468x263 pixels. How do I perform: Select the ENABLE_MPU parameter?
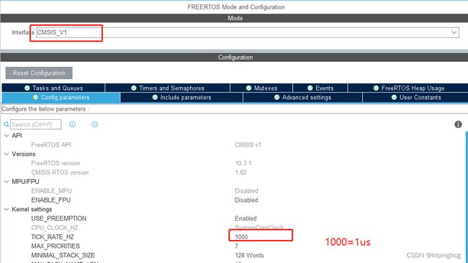[51, 190]
